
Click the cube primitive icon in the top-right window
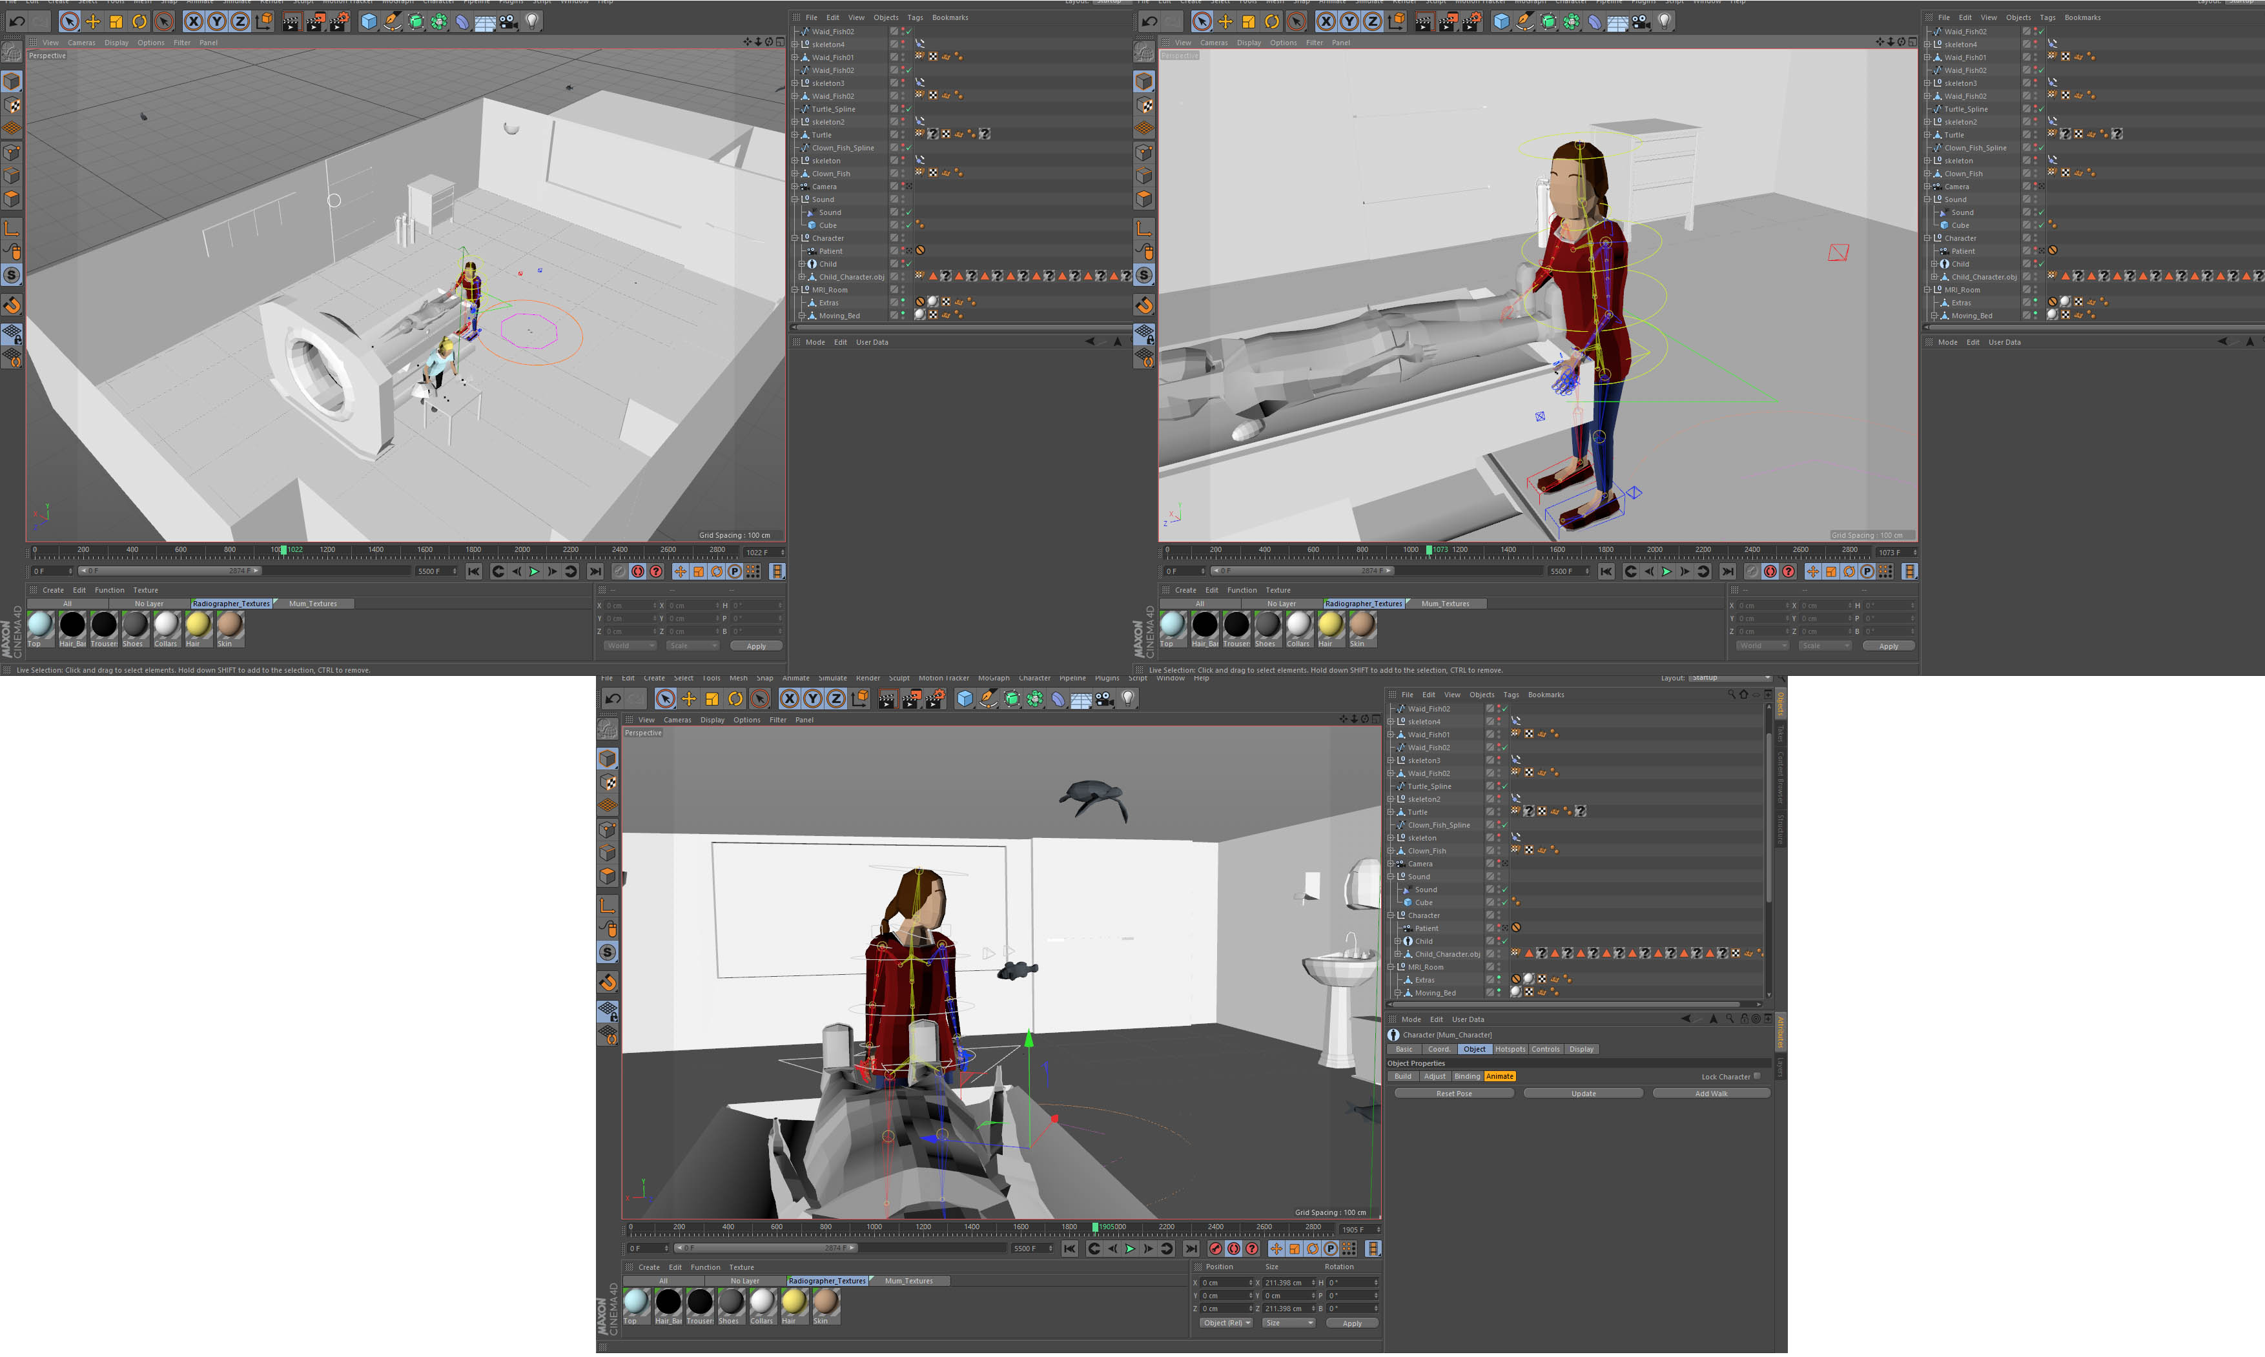[1501, 21]
